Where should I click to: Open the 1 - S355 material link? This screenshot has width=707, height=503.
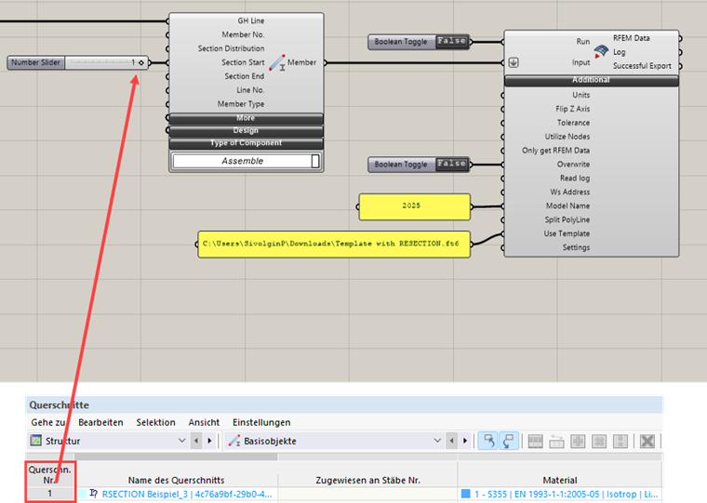coord(566,494)
